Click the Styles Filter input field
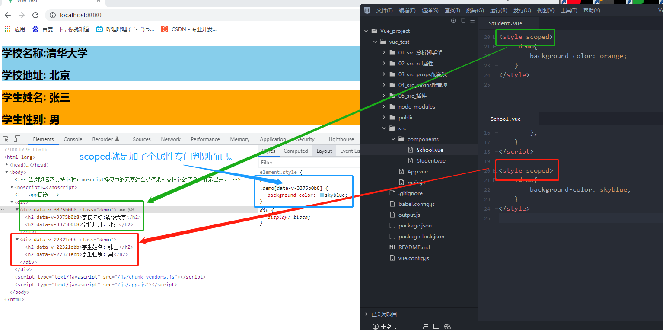 pyautogui.click(x=309, y=162)
